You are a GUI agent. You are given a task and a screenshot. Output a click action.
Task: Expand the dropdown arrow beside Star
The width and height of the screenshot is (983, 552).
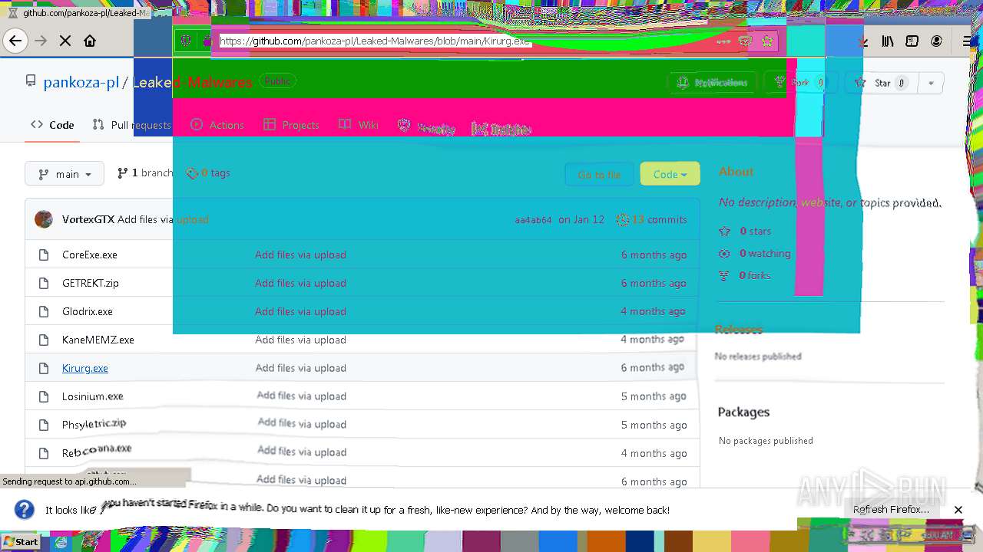931,83
